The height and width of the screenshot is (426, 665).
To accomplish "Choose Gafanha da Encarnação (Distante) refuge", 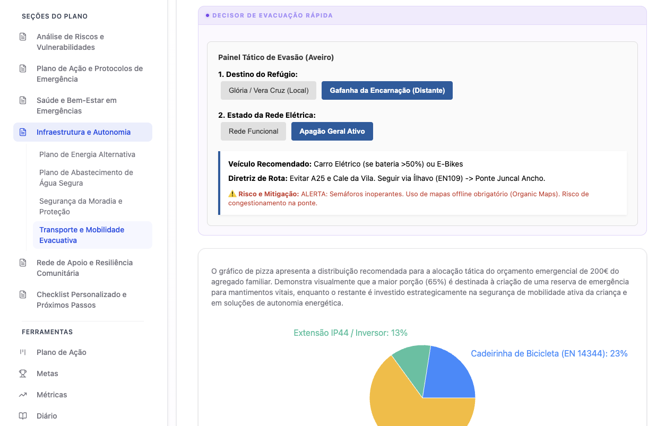I will click(387, 90).
